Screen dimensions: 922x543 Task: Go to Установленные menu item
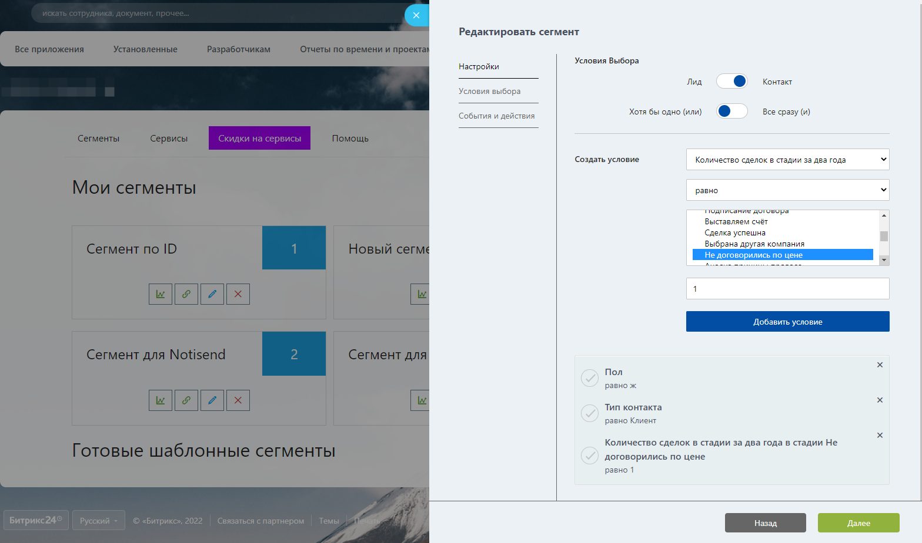tap(145, 49)
